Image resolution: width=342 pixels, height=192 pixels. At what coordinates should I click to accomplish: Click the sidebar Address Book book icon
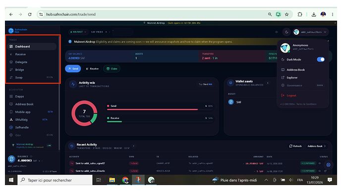coord(11,104)
